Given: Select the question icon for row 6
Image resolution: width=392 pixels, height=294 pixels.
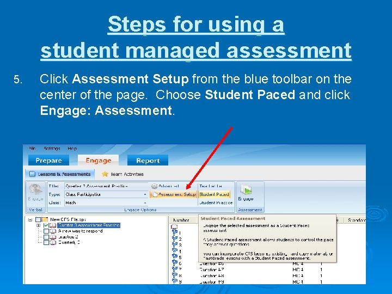Looking at the screenshot, I should pyautogui.click(x=175, y=263).
